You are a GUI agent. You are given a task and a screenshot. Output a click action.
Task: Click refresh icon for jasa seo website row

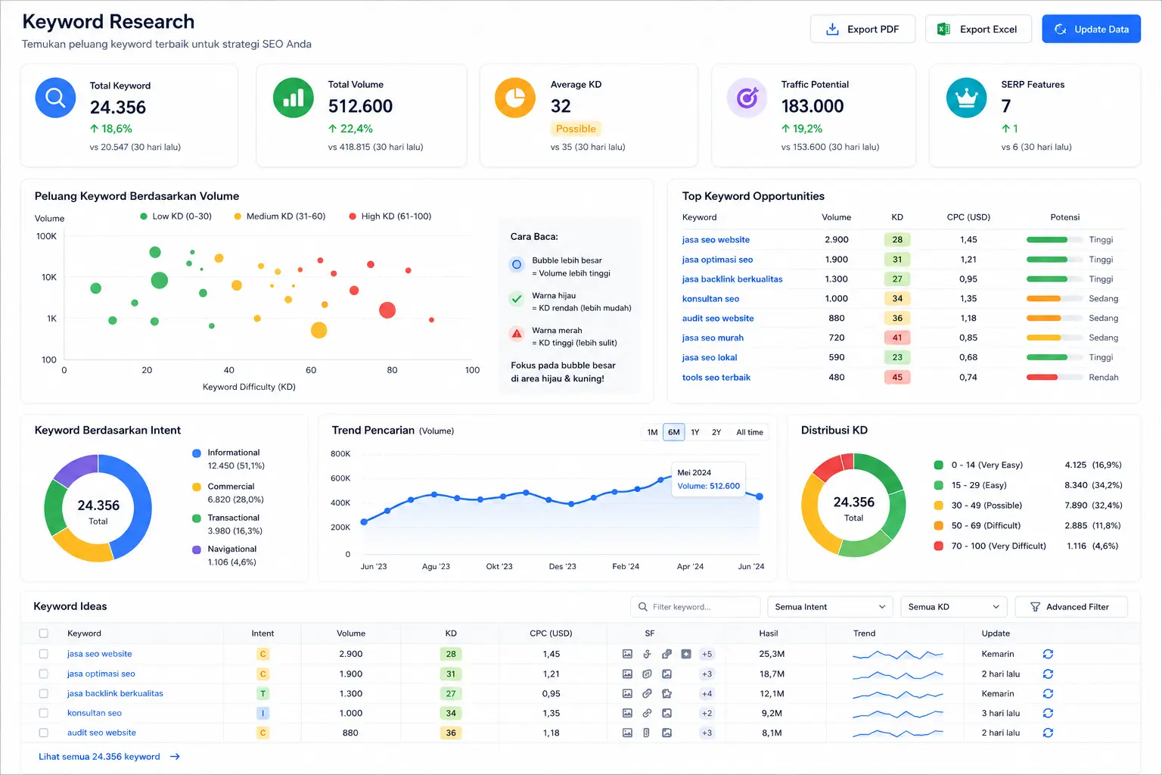[1048, 654]
